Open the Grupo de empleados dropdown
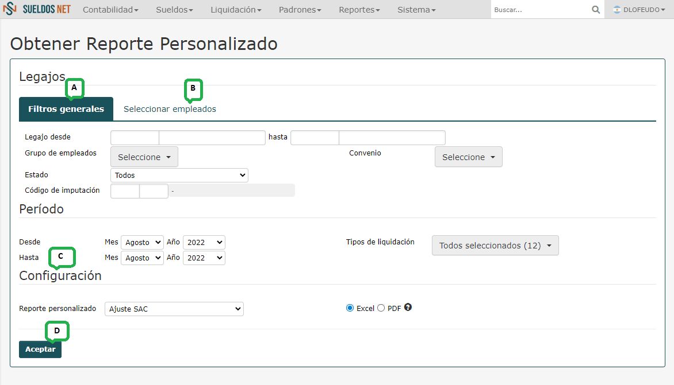 (144, 157)
